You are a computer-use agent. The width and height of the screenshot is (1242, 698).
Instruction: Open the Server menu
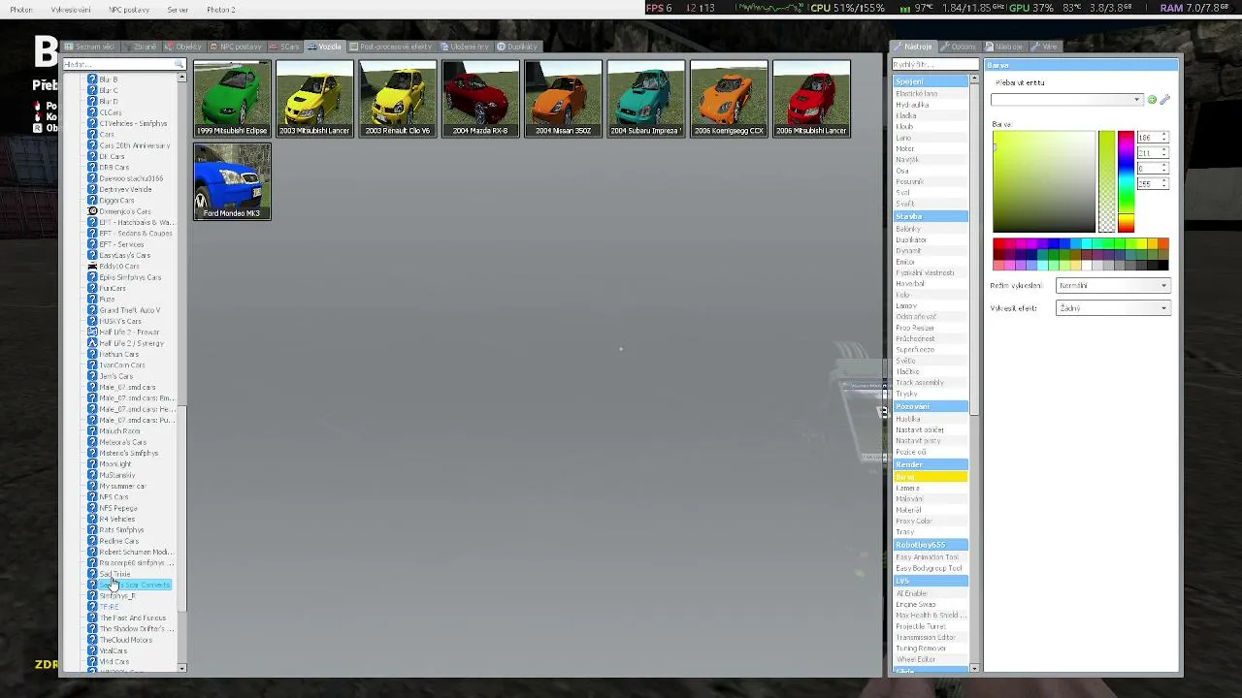[178, 10]
